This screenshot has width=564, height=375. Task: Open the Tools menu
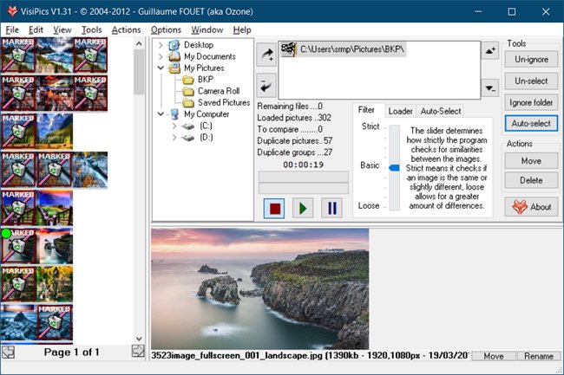[91, 29]
